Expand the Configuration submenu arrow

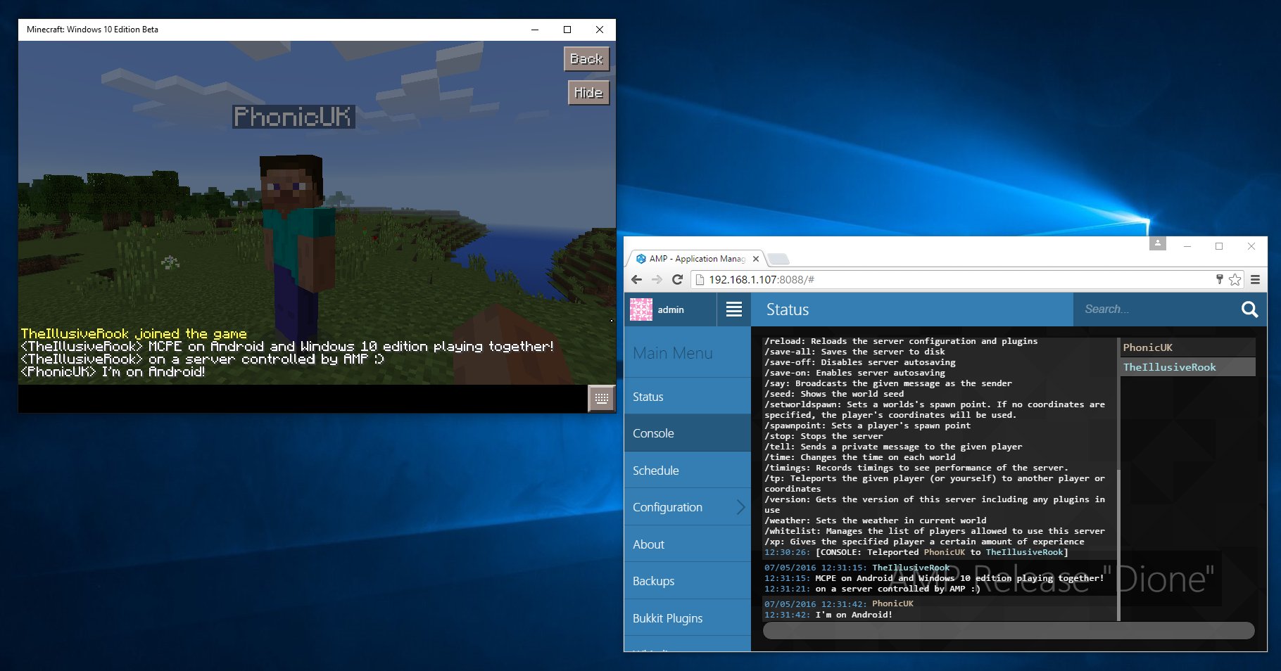pyautogui.click(x=740, y=507)
